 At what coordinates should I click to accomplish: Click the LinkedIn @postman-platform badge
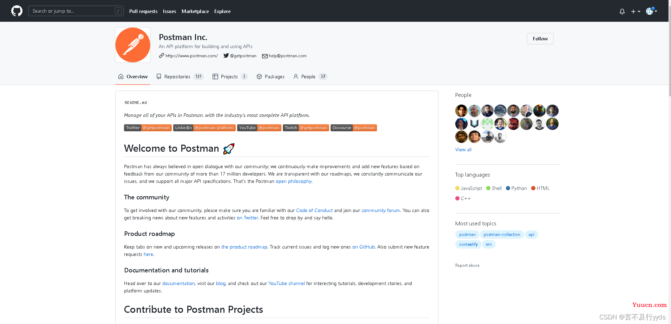coord(204,128)
